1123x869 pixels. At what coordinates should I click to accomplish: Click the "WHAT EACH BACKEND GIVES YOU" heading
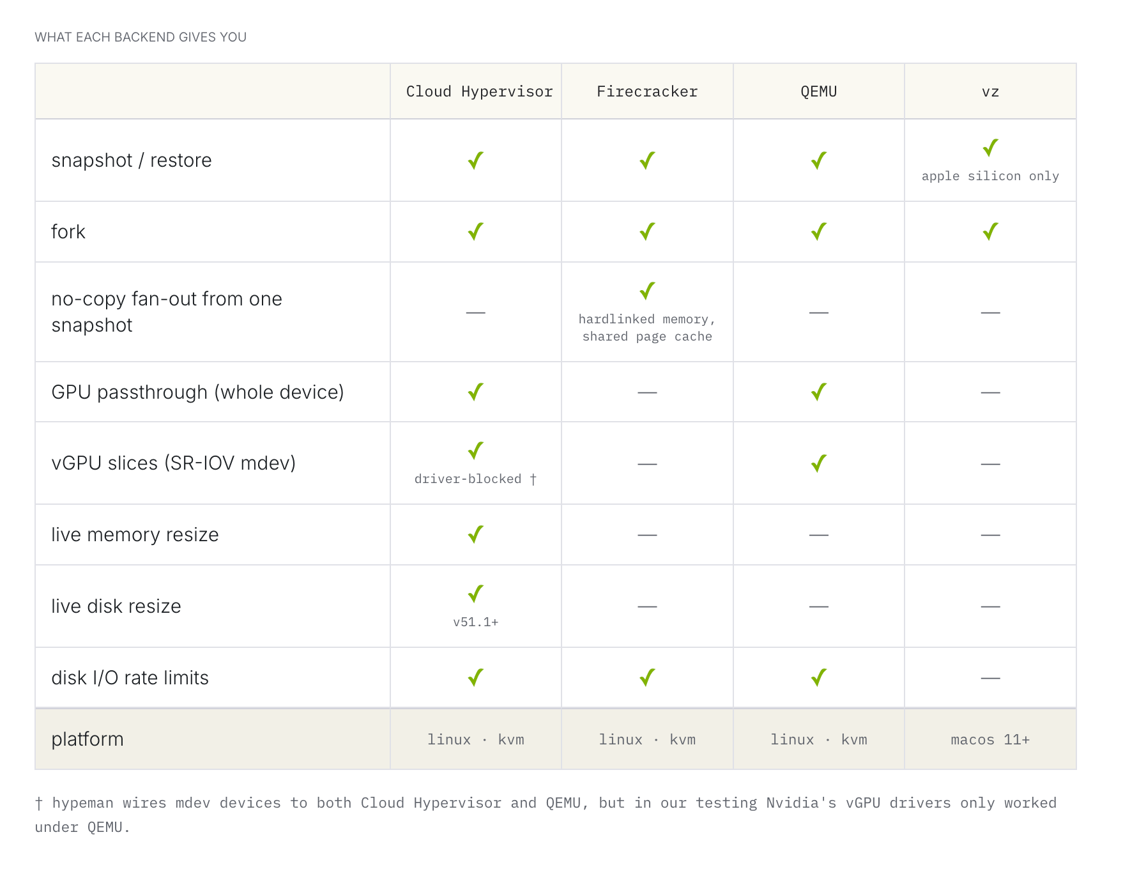click(141, 37)
